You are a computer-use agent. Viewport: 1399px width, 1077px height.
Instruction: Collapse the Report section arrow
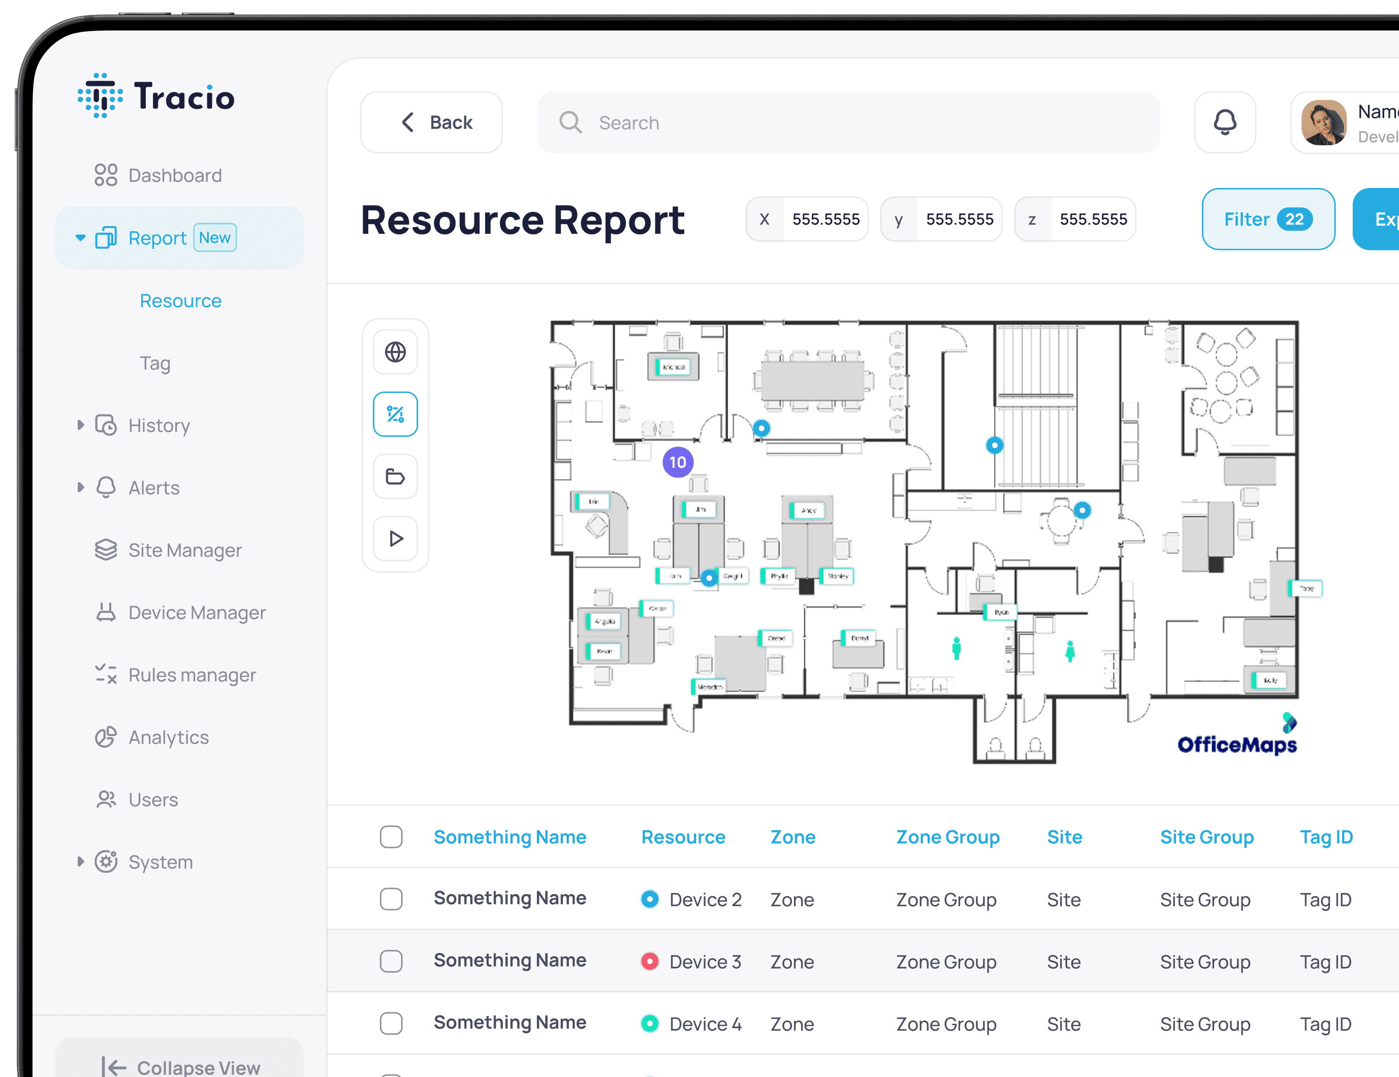click(81, 238)
